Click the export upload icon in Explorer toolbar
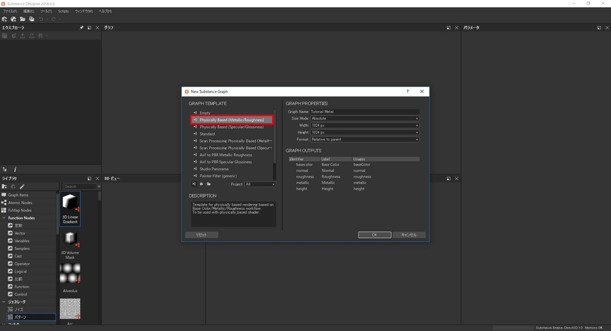611x331 pixels. tap(23, 35)
